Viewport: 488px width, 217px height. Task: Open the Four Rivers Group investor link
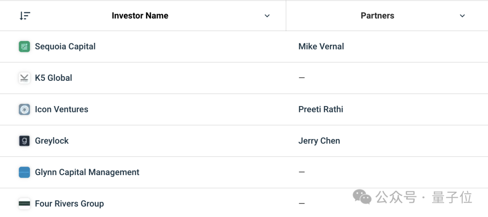(70, 203)
